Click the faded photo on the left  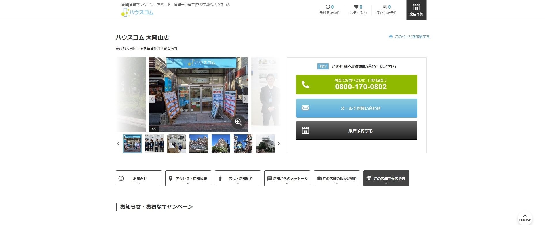coord(131,95)
